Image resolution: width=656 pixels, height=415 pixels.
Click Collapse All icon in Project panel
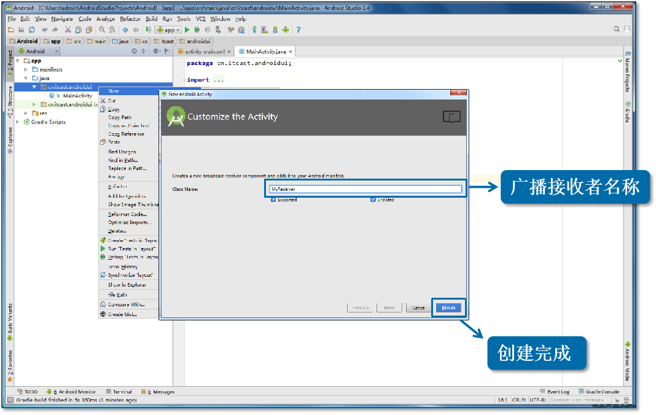click(x=144, y=51)
